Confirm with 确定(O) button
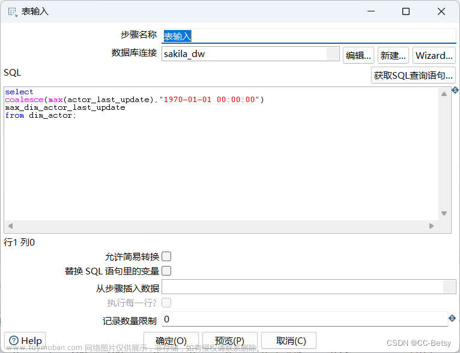460x353 pixels. pyautogui.click(x=171, y=340)
